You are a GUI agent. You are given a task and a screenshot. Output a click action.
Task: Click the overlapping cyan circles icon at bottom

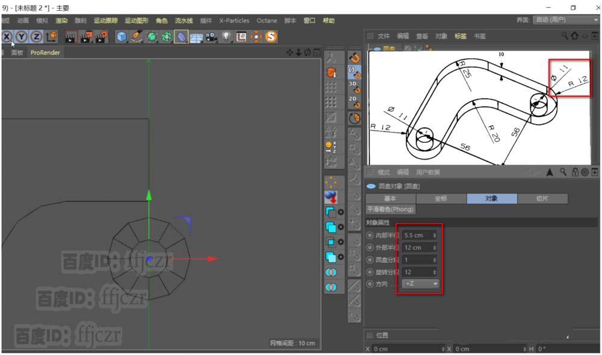pyautogui.click(x=330, y=287)
